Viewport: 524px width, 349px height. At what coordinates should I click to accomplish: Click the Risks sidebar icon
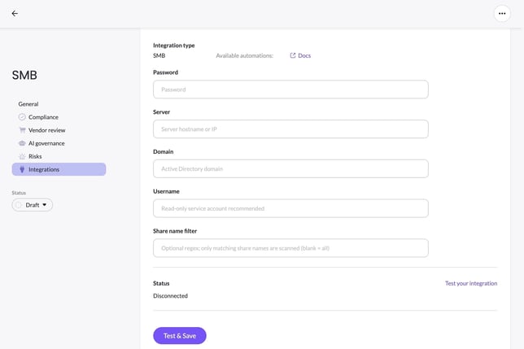tap(22, 156)
